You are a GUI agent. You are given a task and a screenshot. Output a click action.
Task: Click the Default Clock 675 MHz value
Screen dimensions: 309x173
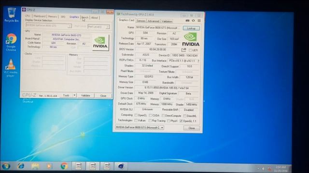coord(141,104)
